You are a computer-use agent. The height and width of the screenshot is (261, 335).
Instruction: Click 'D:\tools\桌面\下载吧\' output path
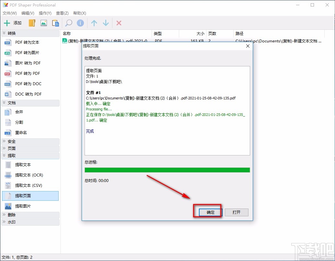click(104, 82)
